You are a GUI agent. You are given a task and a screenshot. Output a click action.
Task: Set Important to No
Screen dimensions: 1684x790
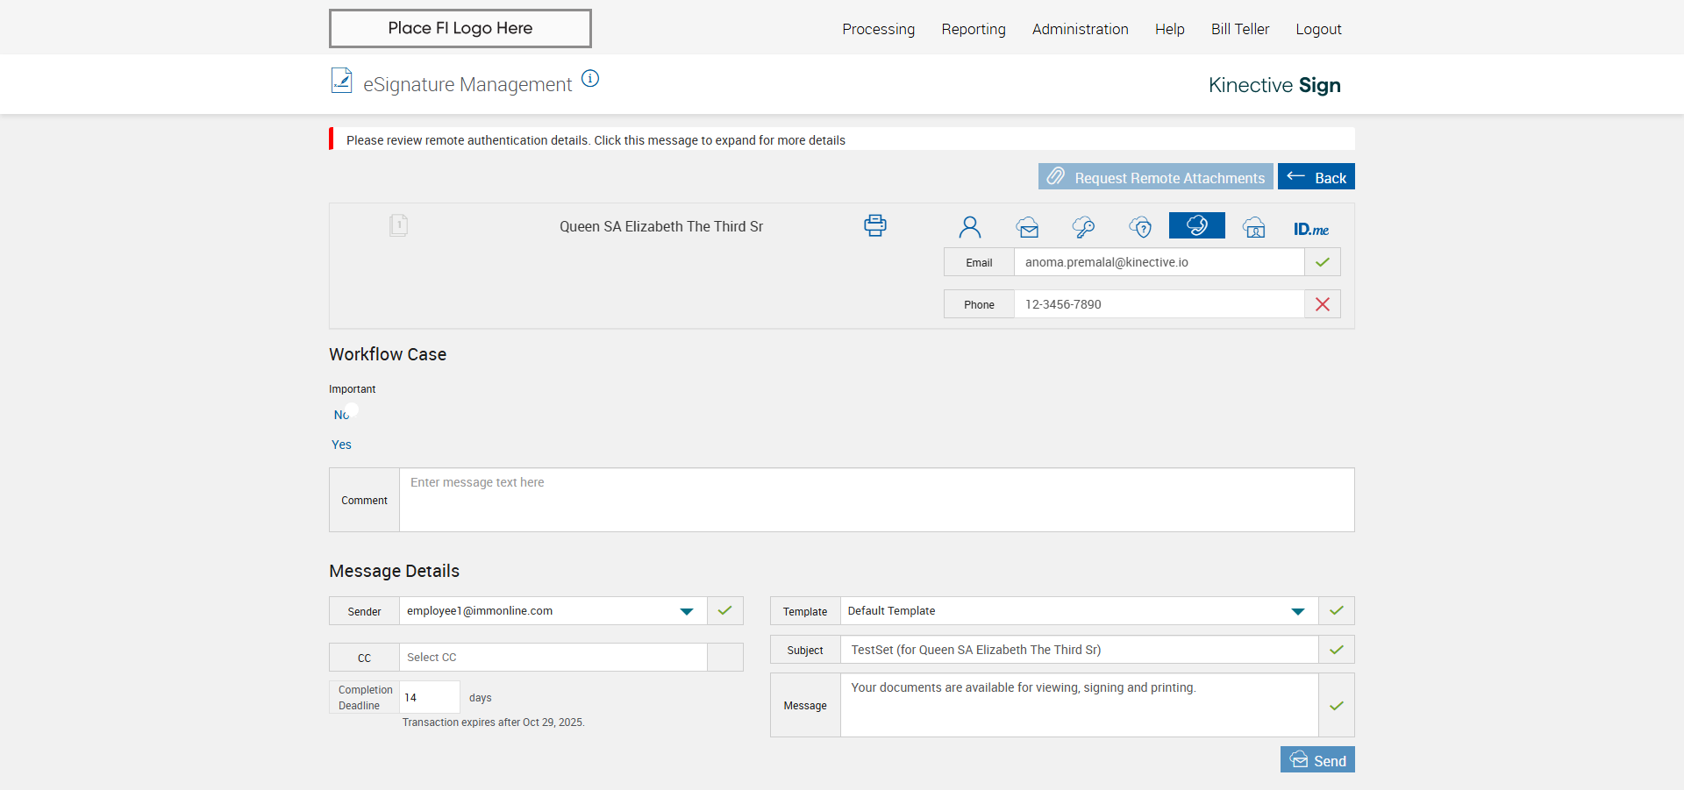(x=340, y=415)
